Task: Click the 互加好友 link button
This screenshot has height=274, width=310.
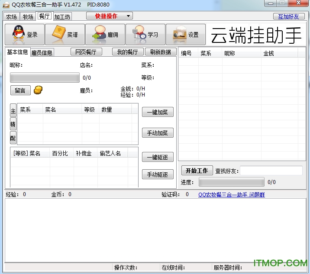Action: (289, 16)
